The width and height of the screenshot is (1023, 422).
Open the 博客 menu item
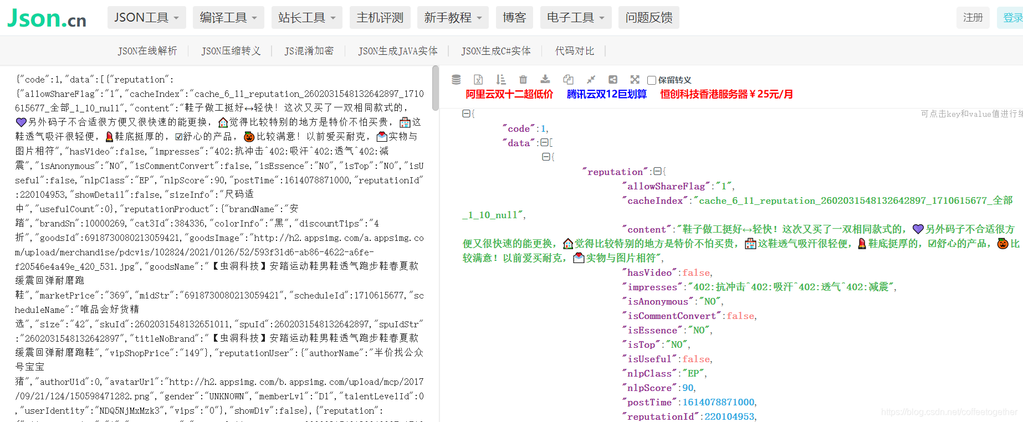[514, 18]
